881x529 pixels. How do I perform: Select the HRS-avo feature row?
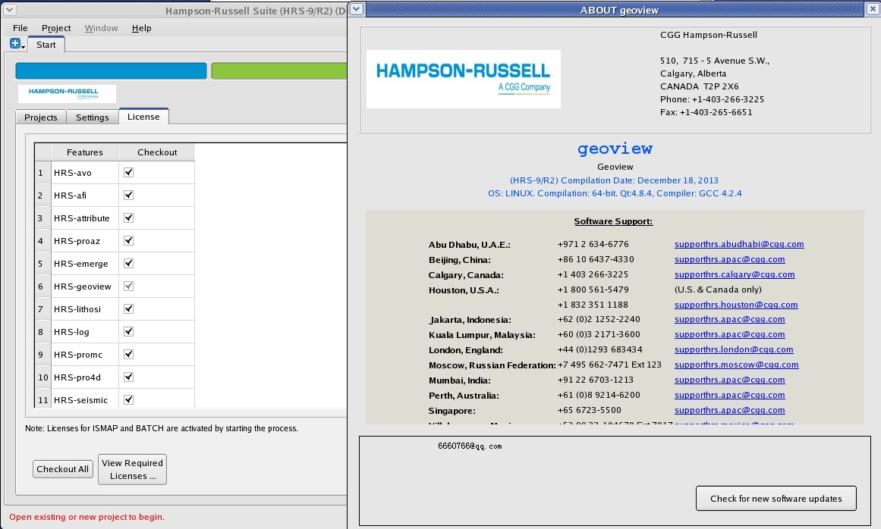coord(84,173)
